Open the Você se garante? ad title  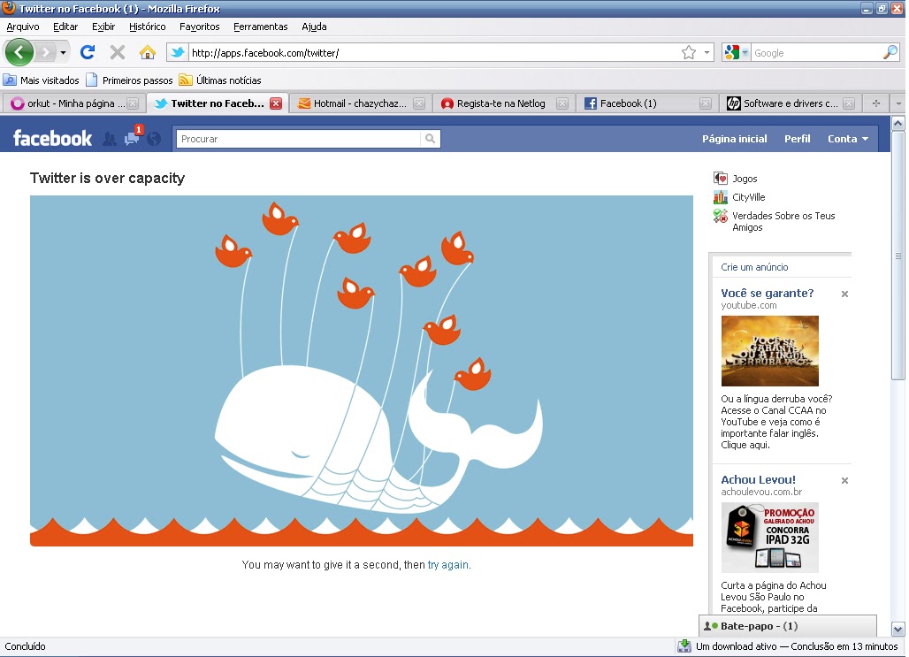[767, 293]
